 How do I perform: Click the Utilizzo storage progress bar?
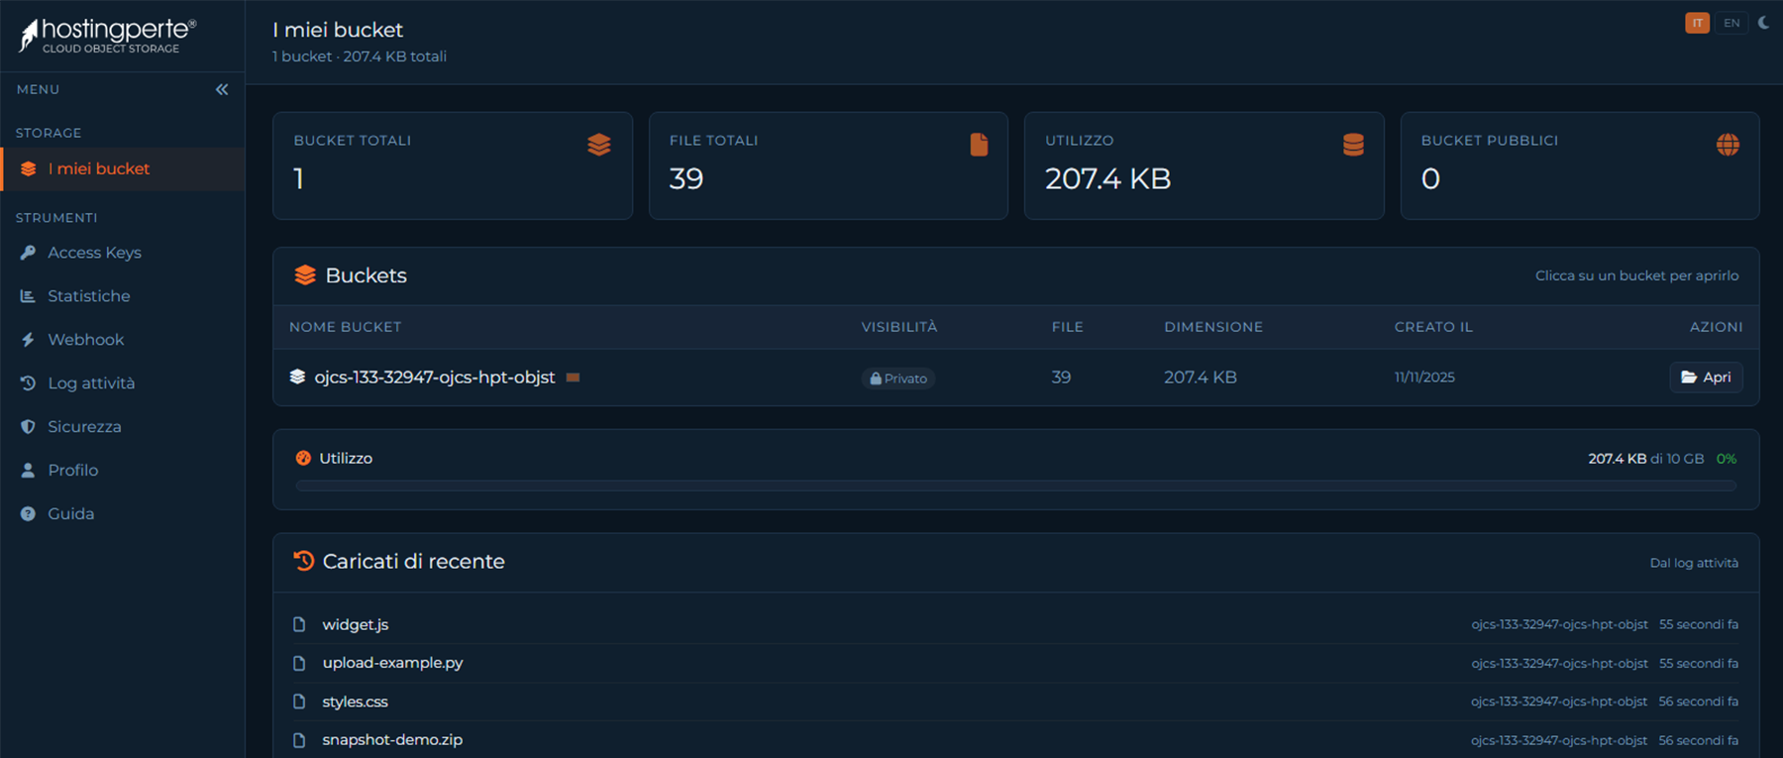[x=1015, y=486]
